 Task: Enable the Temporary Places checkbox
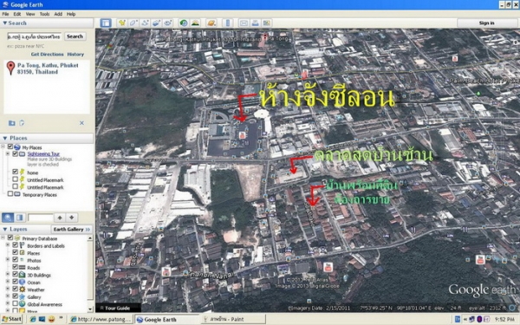pos(10,193)
